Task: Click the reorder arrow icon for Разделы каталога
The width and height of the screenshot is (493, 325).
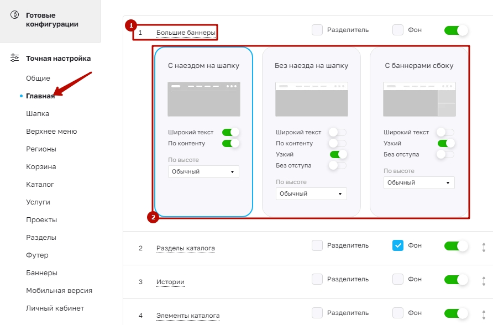Action: click(484, 248)
